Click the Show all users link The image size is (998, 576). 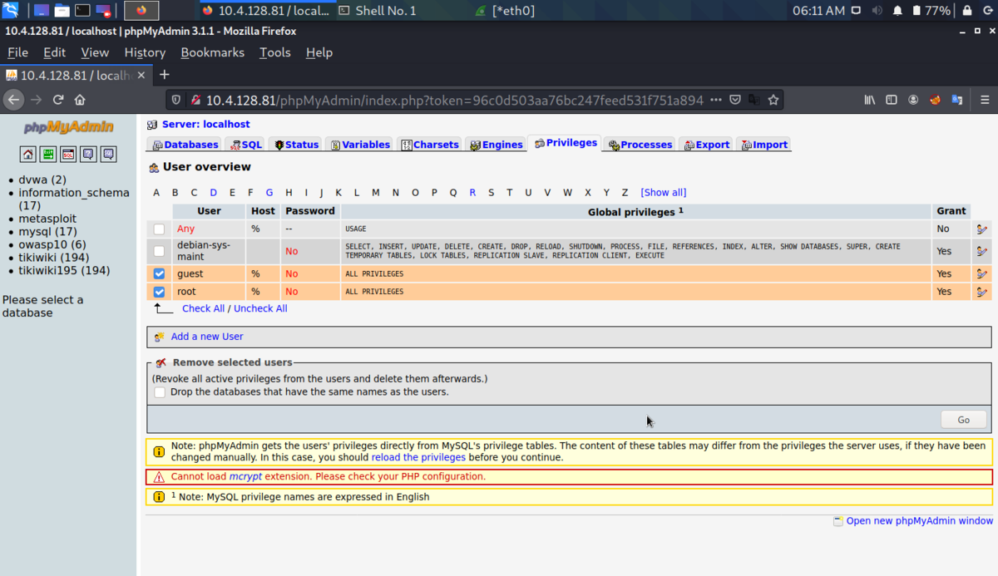(663, 193)
